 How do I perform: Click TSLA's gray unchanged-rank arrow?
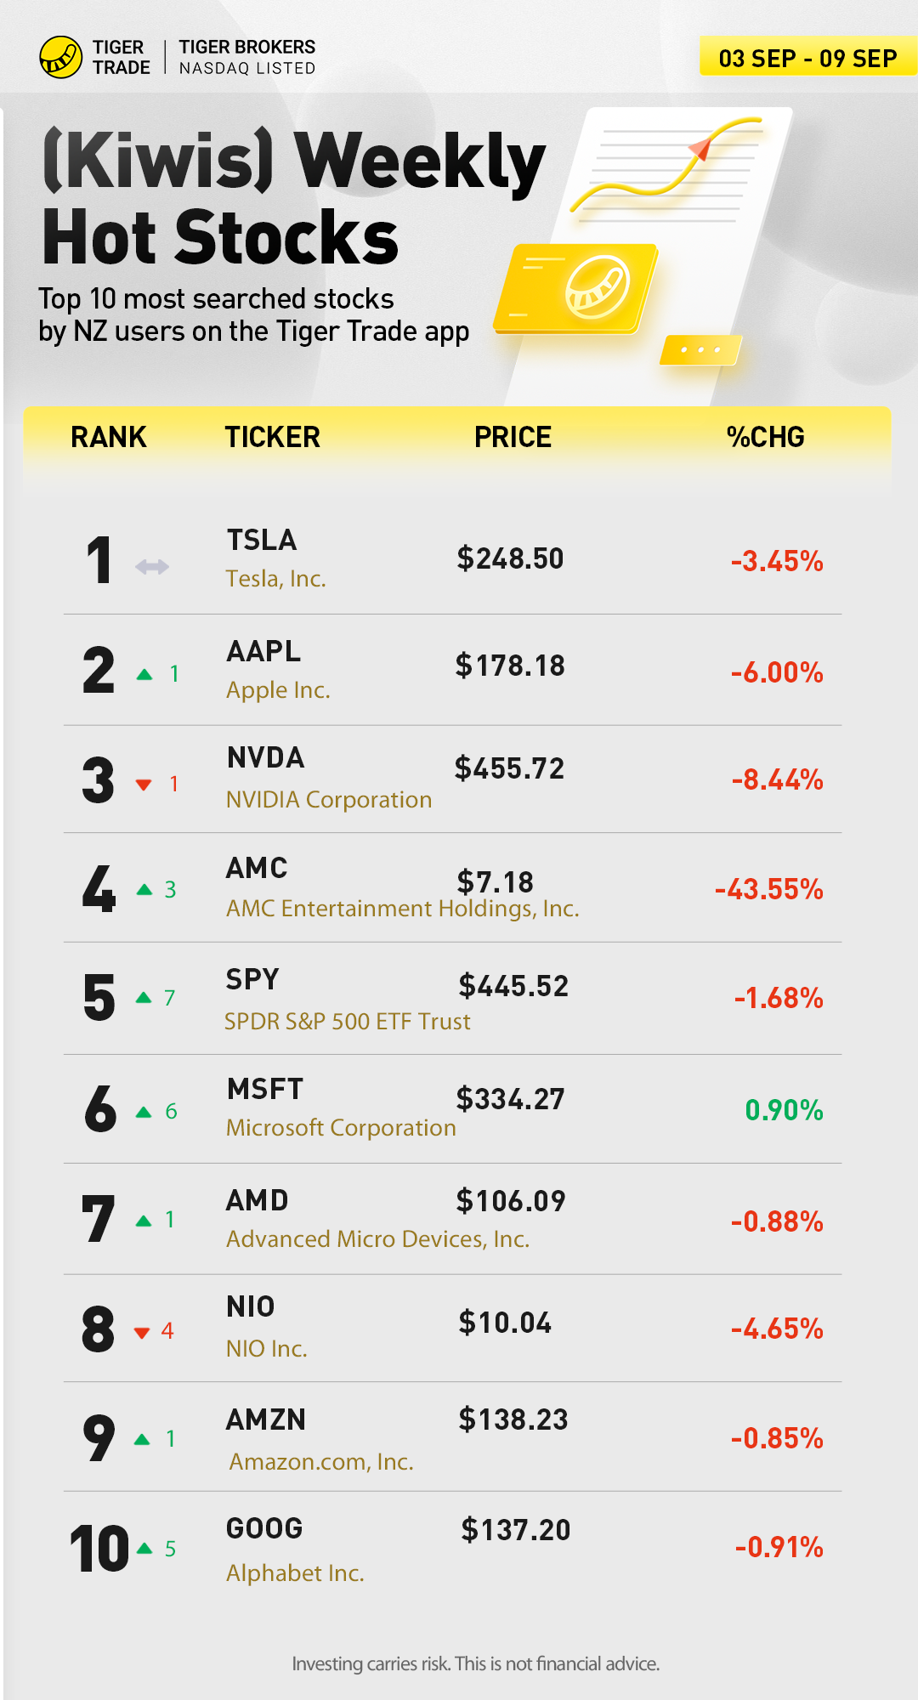pyautogui.click(x=152, y=566)
